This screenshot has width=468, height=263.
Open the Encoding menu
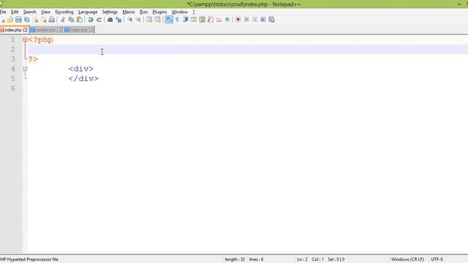click(x=64, y=12)
